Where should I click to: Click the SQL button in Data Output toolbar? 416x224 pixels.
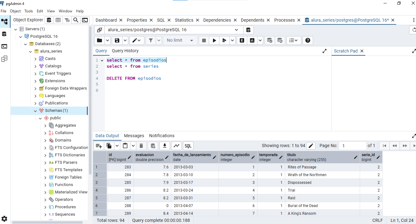[x=188, y=146]
